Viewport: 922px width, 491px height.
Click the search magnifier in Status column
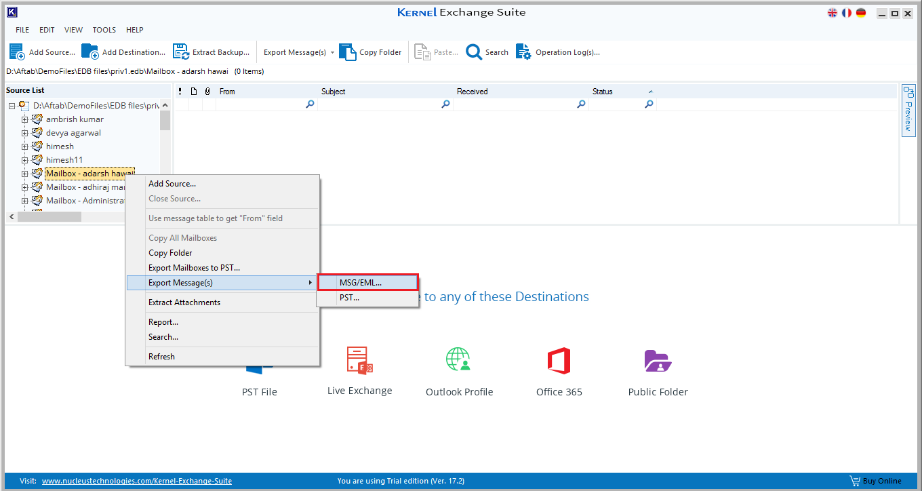649,104
